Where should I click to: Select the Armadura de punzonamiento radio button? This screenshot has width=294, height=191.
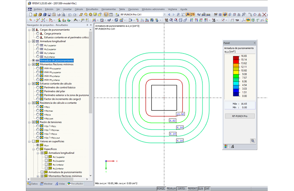(33, 60)
